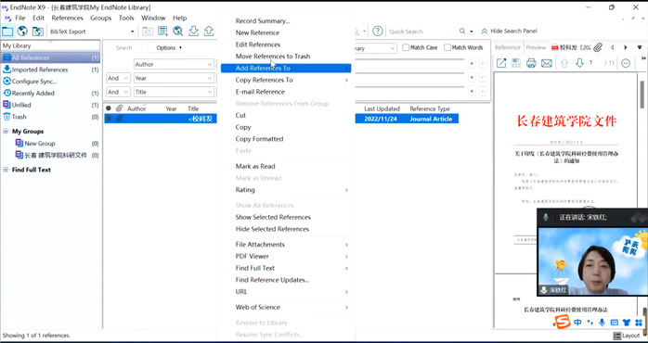
Task: Open the Quick Search options arrow
Action: pyautogui.click(x=472, y=32)
